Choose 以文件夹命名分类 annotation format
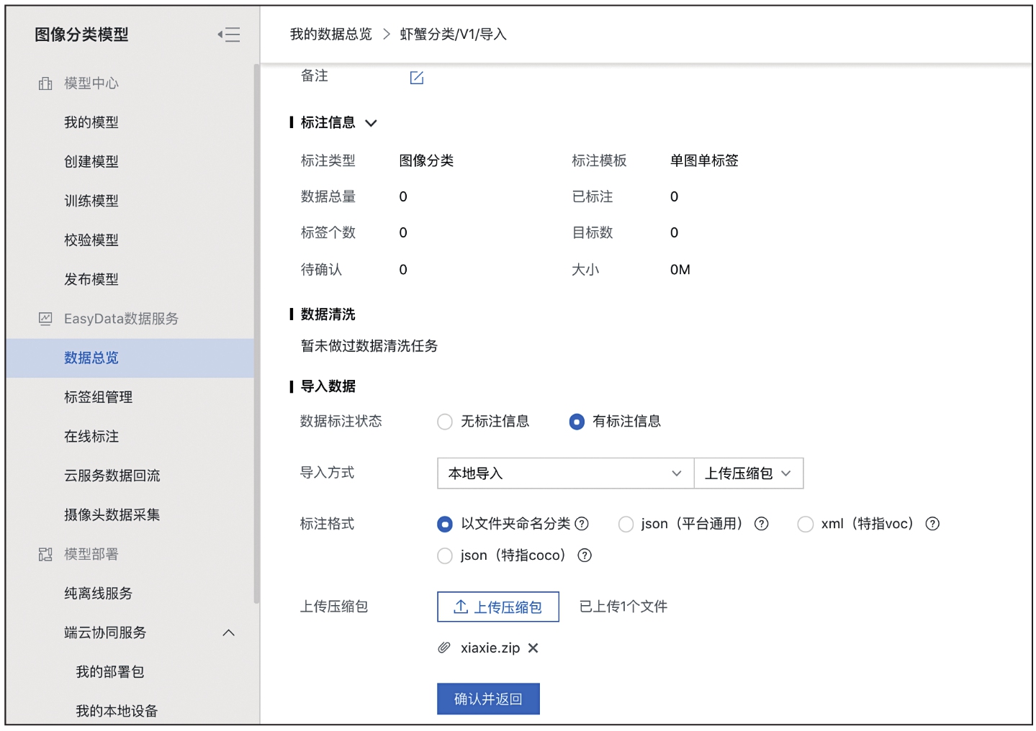 point(445,525)
